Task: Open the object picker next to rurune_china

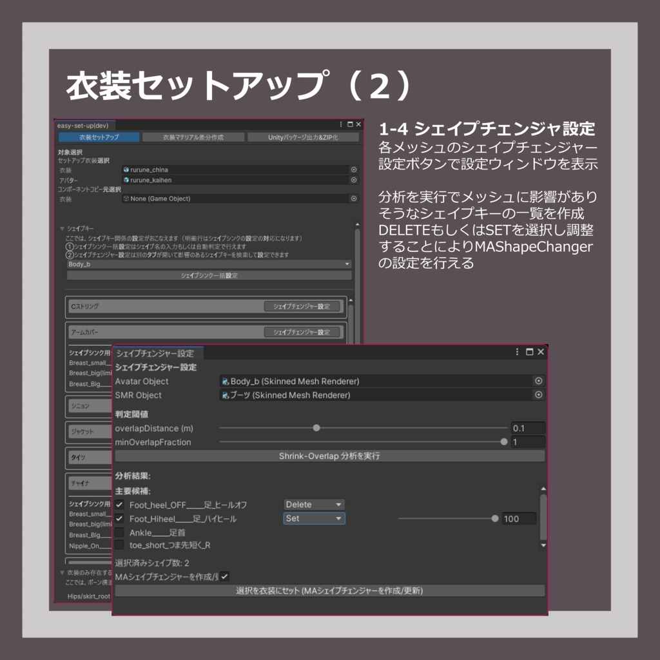Action: point(353,171)
